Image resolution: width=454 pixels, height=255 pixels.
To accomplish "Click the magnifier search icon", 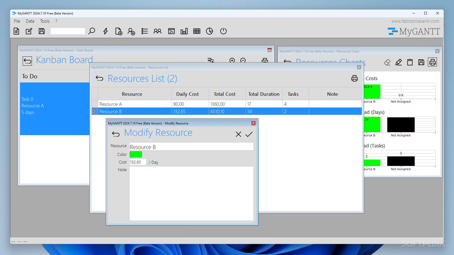I will pyautogui.click(x=92, y=31).
